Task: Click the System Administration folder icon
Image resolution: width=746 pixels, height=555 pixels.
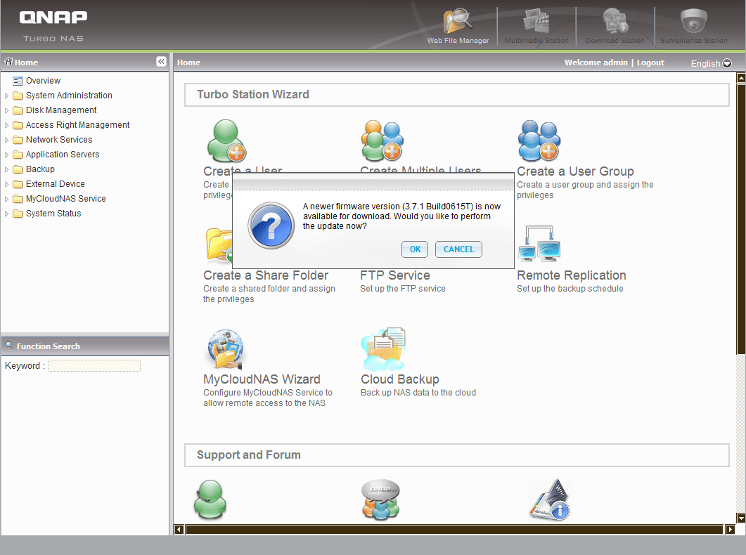Action: coord(18,96)
